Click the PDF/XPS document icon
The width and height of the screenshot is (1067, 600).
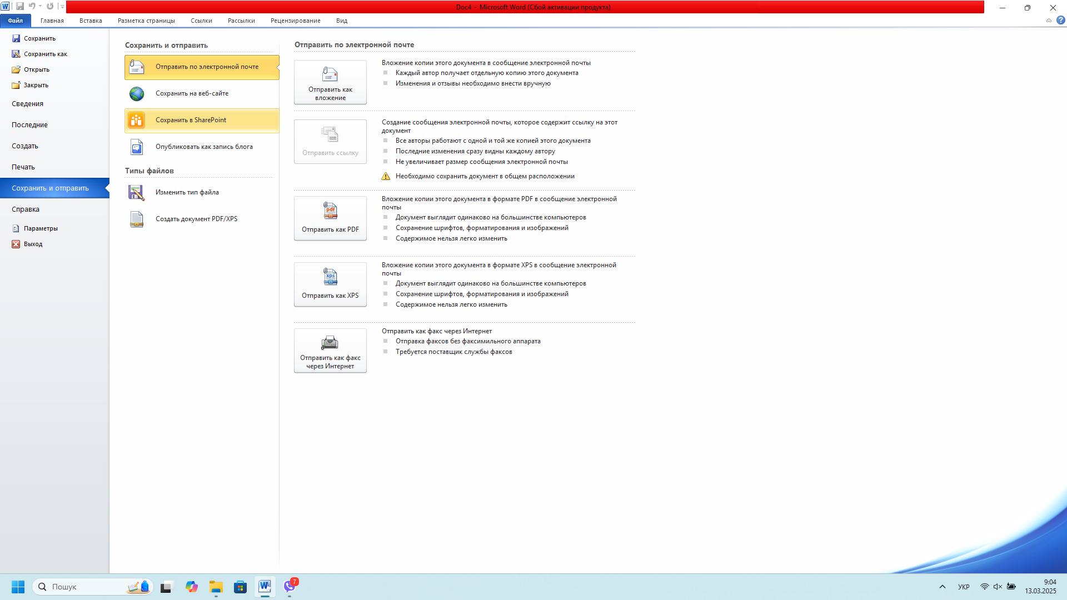(137, 219)
